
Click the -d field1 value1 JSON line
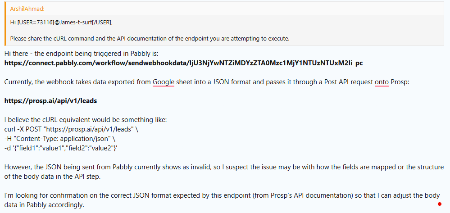click(61, 148)
